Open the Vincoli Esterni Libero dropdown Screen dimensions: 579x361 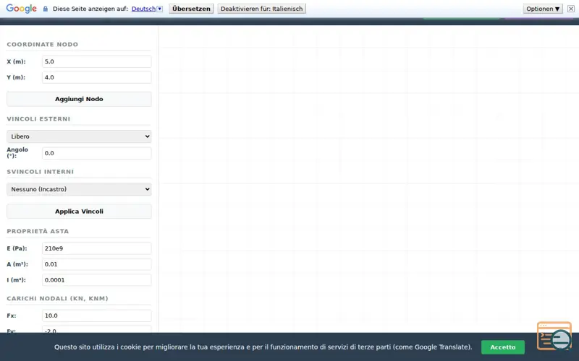tap(79, 136)
